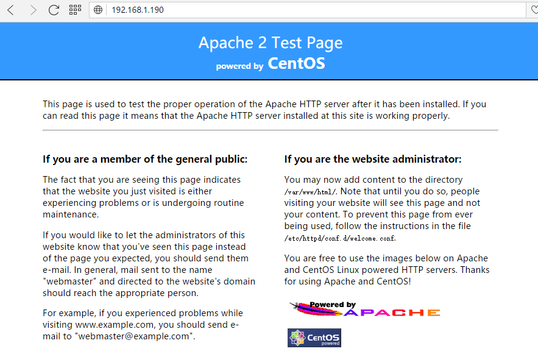Open the apps grid icon
This screenshot has width=538, height=357.
pyautogui.click(x=75, y=10)
